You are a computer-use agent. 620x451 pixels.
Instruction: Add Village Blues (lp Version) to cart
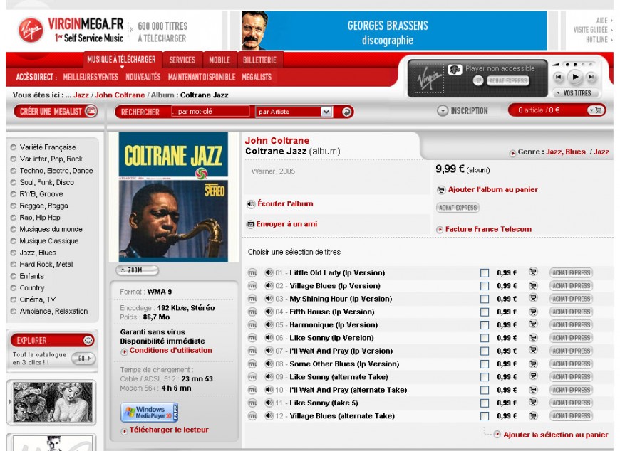[533, 285]
